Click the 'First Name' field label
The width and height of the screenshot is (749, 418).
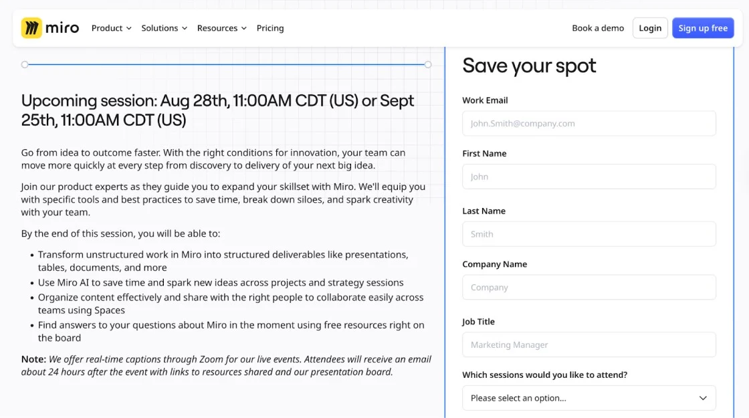484,153
